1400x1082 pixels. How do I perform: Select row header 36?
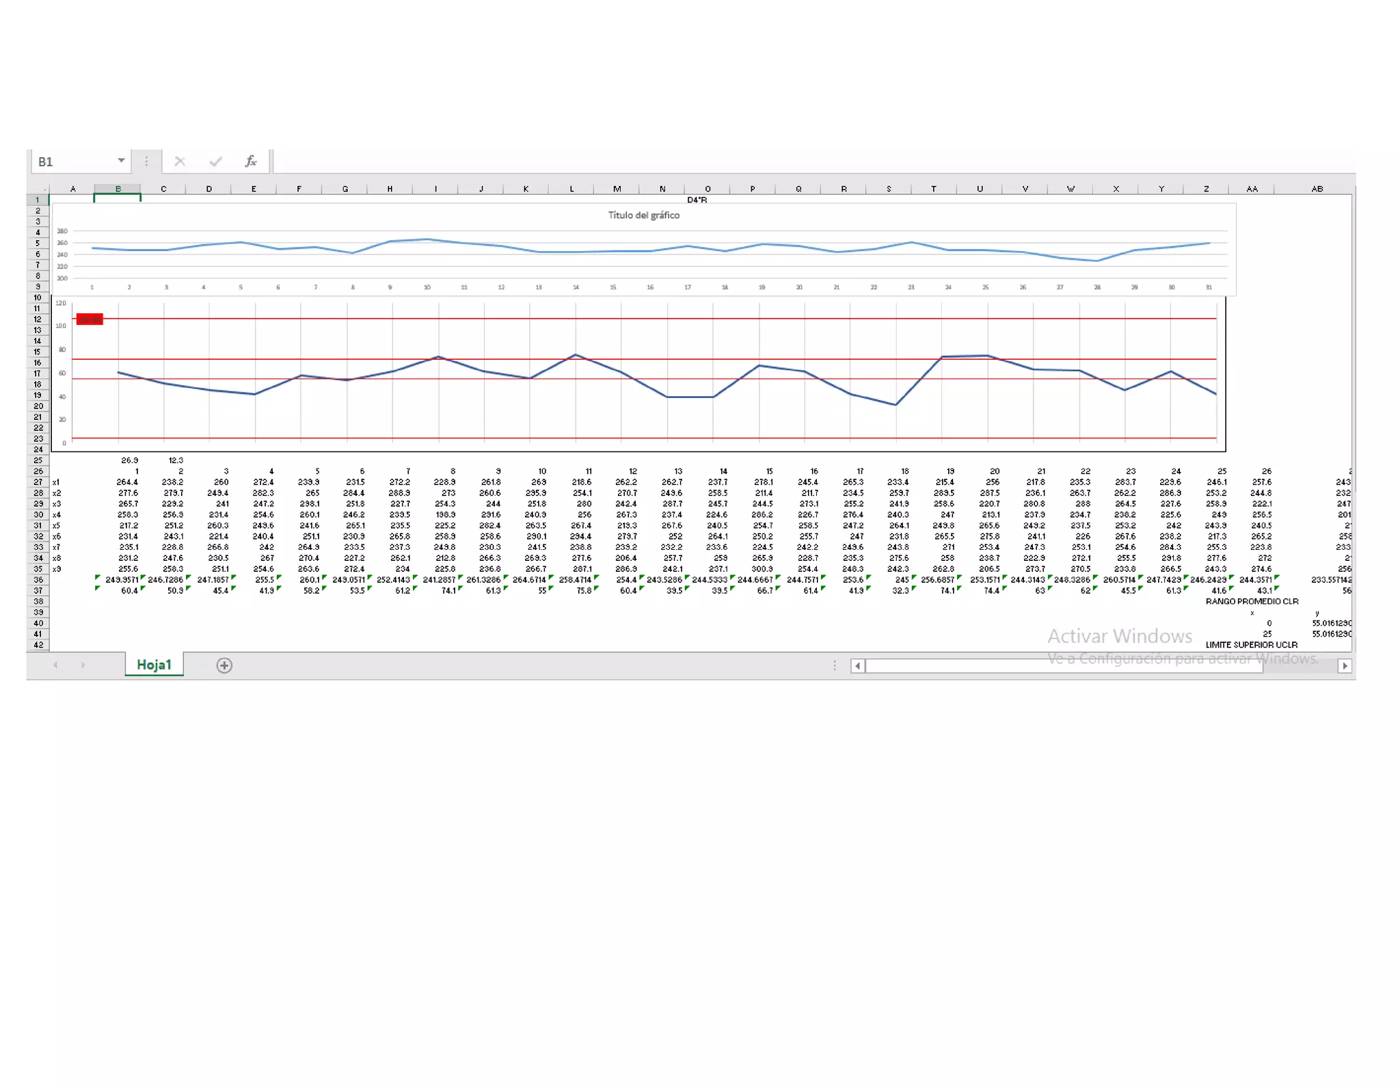38,580
